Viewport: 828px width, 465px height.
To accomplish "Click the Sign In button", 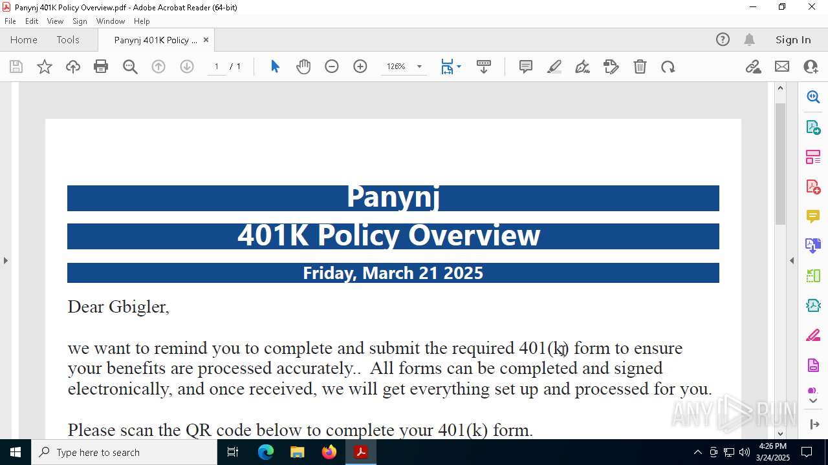I will [x=793, y=39].
